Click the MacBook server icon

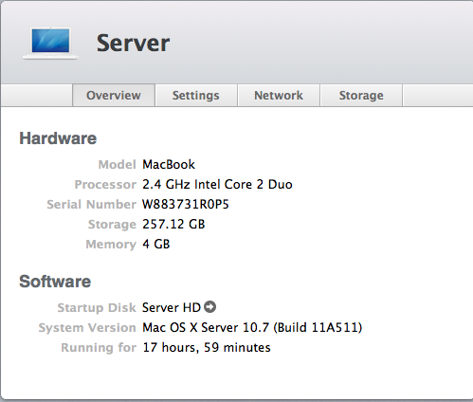pyautogui.click(x=50, y=44)
